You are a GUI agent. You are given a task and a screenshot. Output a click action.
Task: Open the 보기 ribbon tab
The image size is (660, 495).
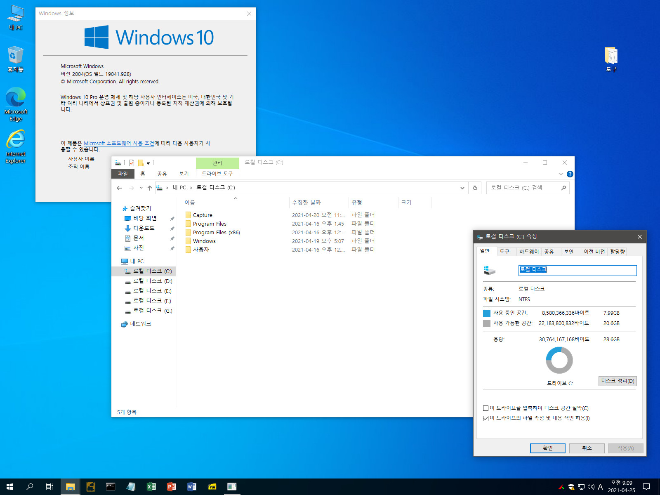pyautogui.click(x=184, y=174)
